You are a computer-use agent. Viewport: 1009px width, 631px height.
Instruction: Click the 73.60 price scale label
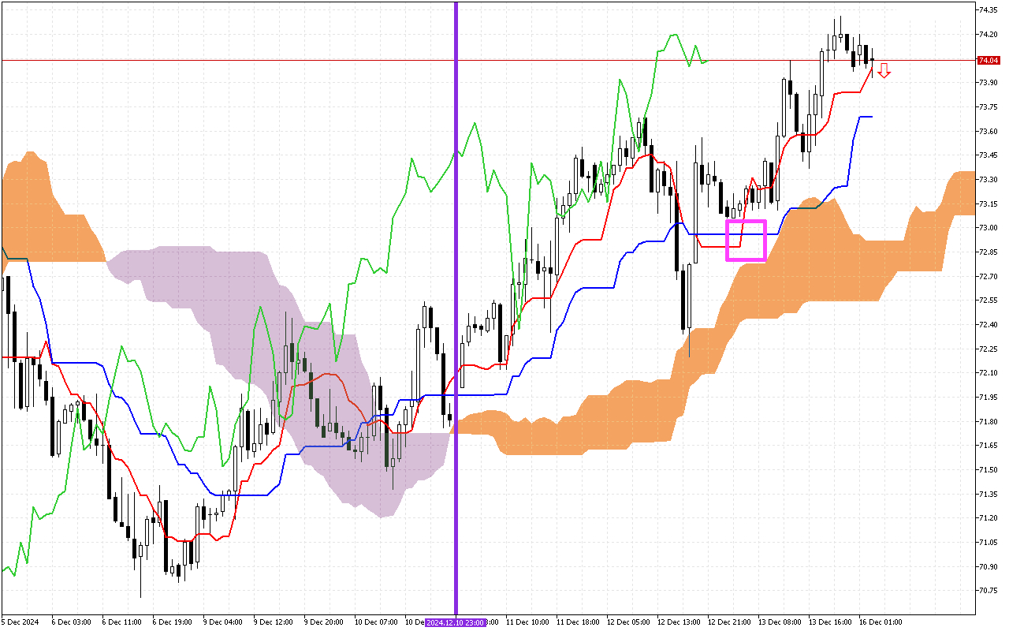989,132
